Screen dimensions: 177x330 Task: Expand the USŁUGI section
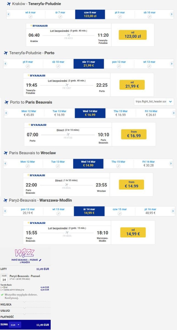tap(25, 310)
